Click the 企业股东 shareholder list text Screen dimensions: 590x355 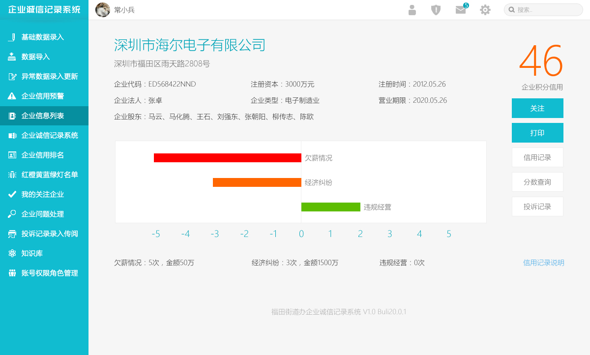click(x=214, y=117)
